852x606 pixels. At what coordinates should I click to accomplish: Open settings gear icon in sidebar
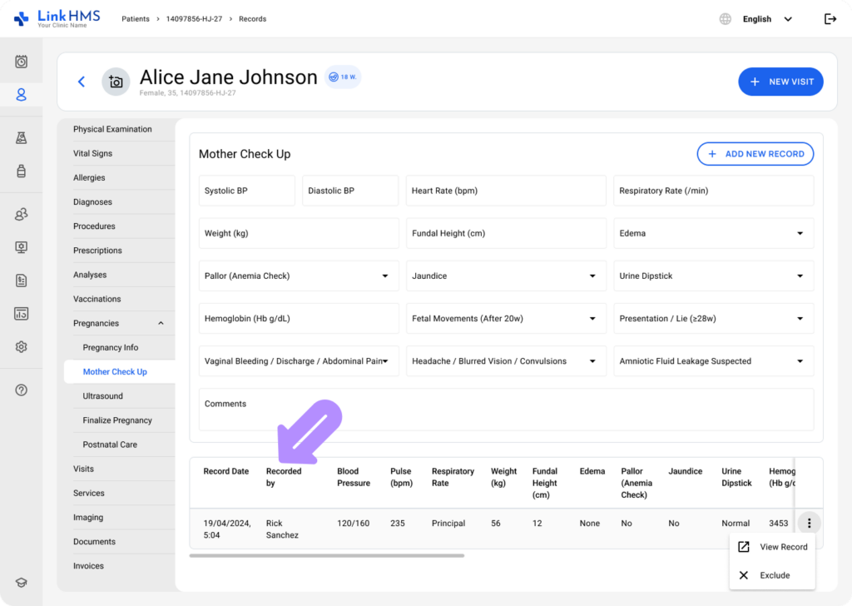[x=22, y=347]
